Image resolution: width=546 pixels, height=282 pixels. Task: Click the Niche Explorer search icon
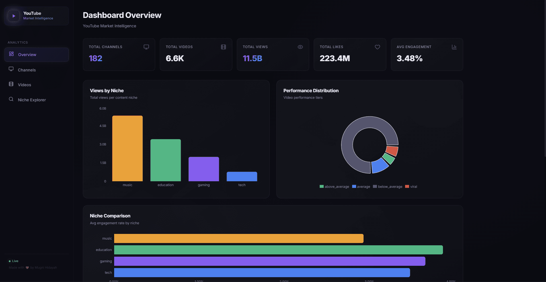[11, 99]
